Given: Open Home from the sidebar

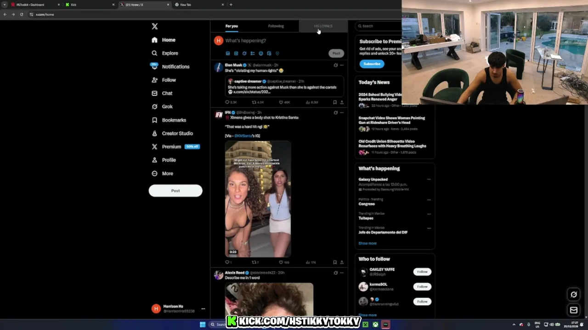Looking at the screenshot, I should coord(164,40).
